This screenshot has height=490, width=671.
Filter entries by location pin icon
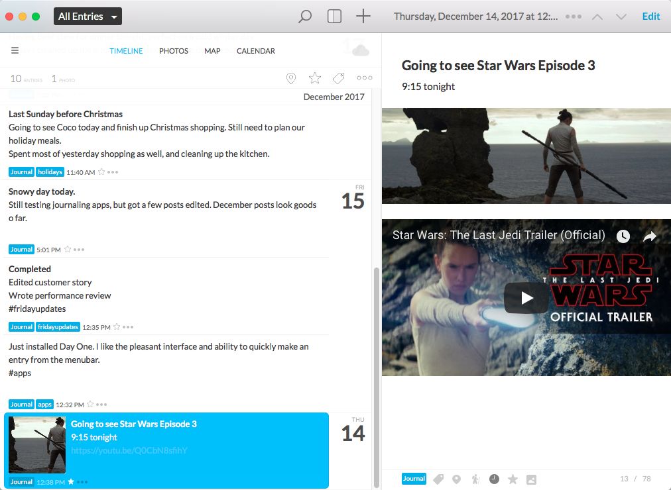click(290, 79)
